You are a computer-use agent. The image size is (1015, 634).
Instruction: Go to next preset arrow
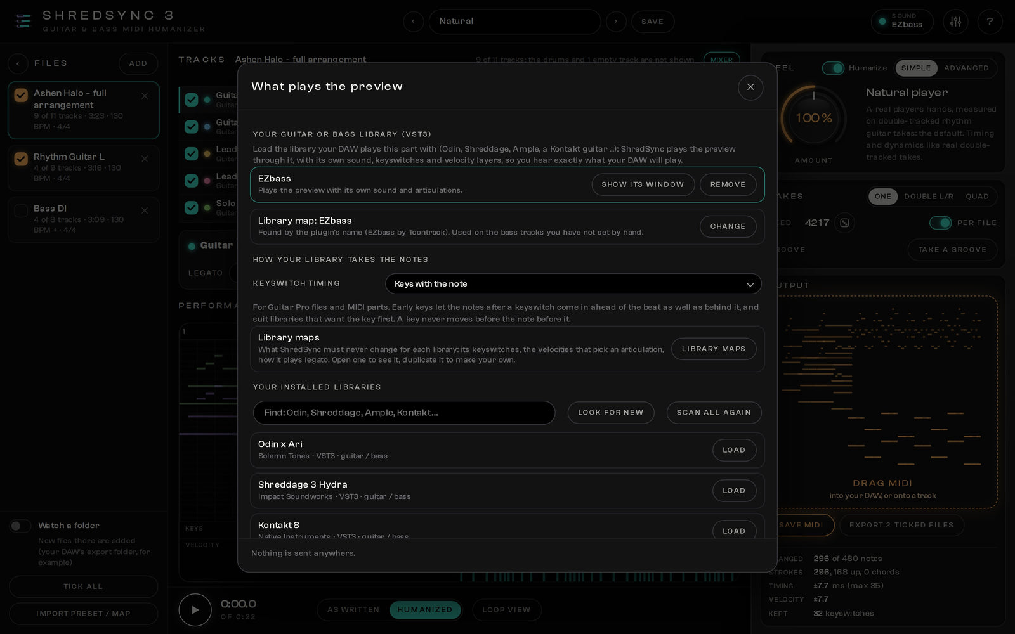615,22
